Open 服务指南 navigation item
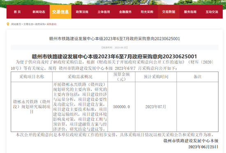The height and width of the screenshot is (153, 226). [190, 12]
